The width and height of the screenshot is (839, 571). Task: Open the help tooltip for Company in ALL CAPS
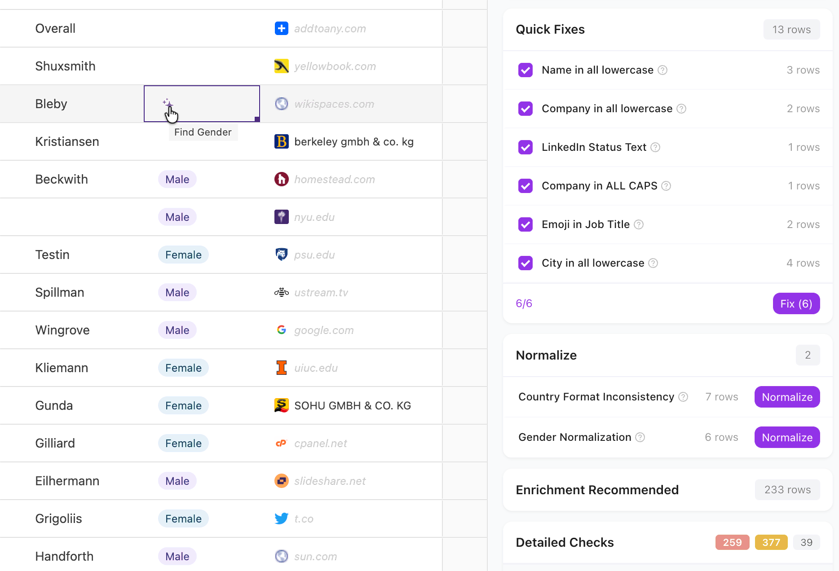666,186
